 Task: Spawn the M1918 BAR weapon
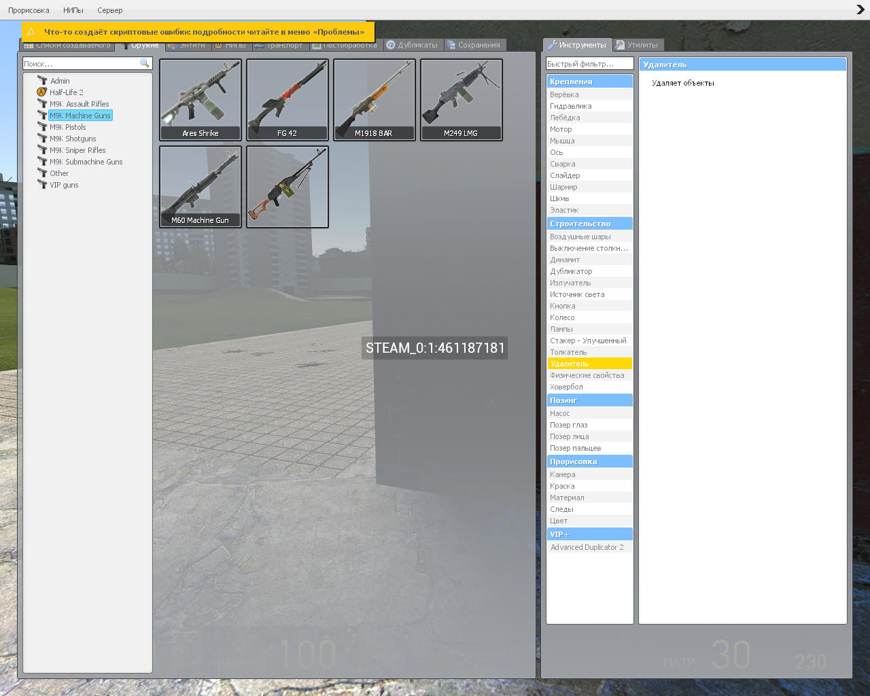pos(375,100)
